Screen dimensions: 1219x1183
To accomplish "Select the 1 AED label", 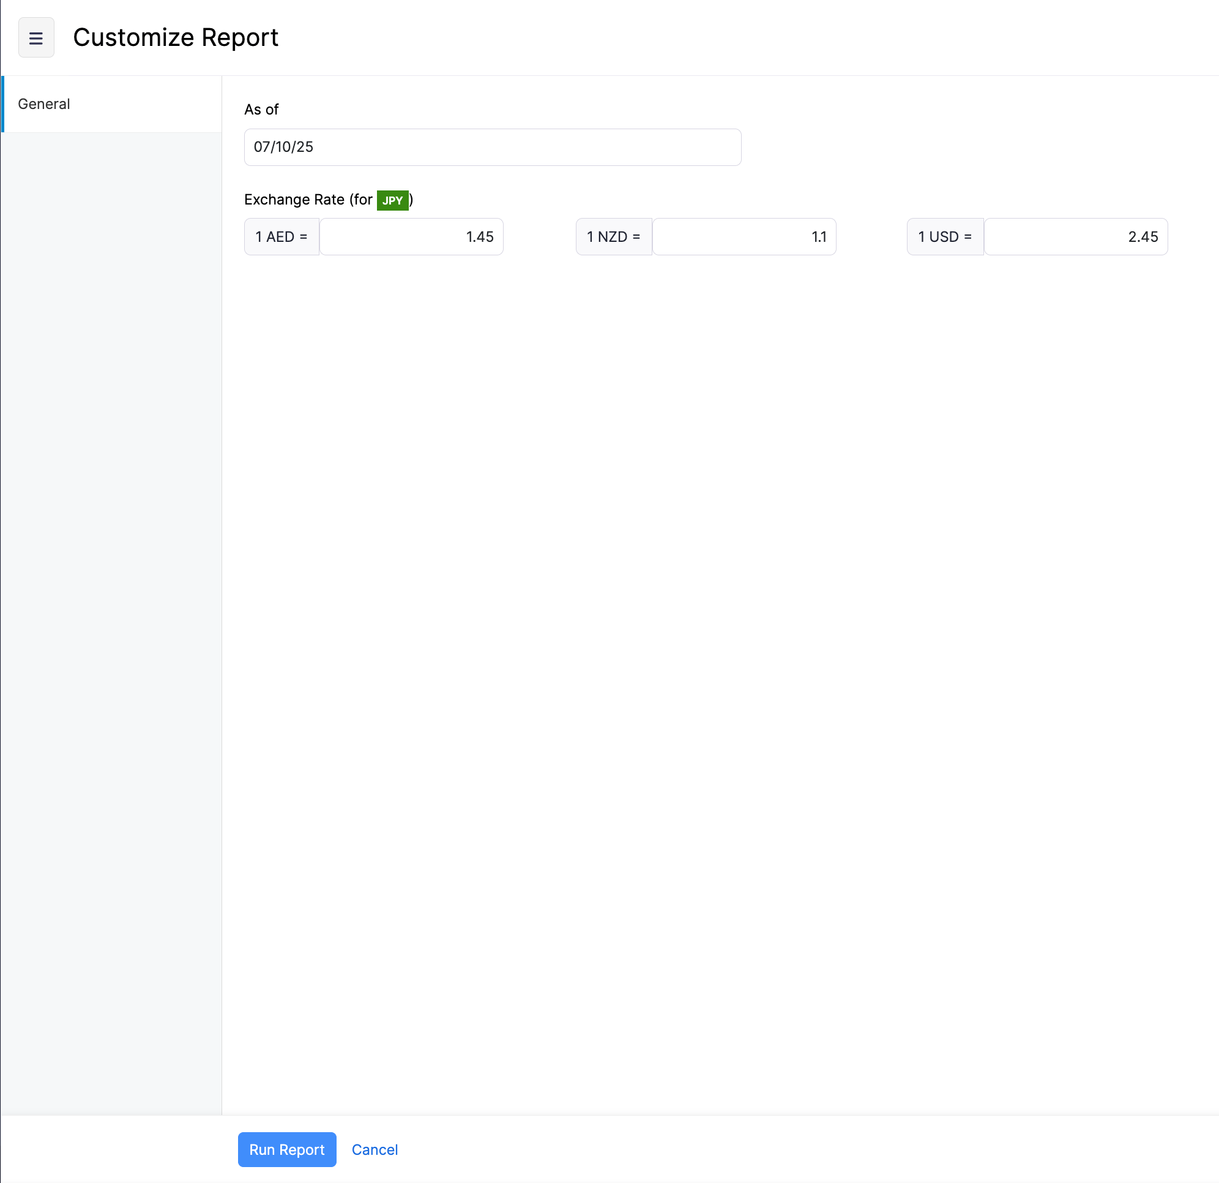I will [281, 236].
